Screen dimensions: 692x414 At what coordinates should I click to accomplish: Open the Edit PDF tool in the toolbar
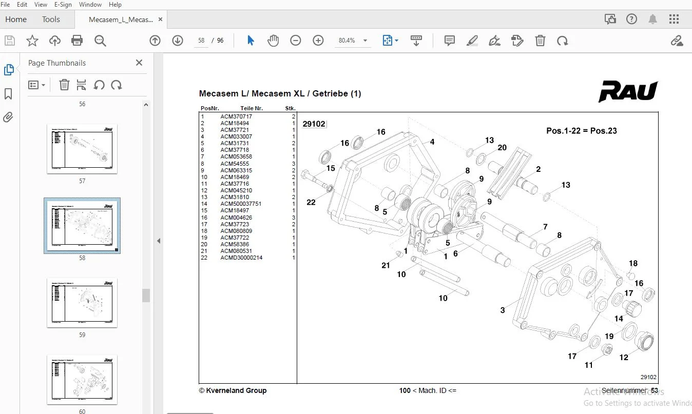517,41
